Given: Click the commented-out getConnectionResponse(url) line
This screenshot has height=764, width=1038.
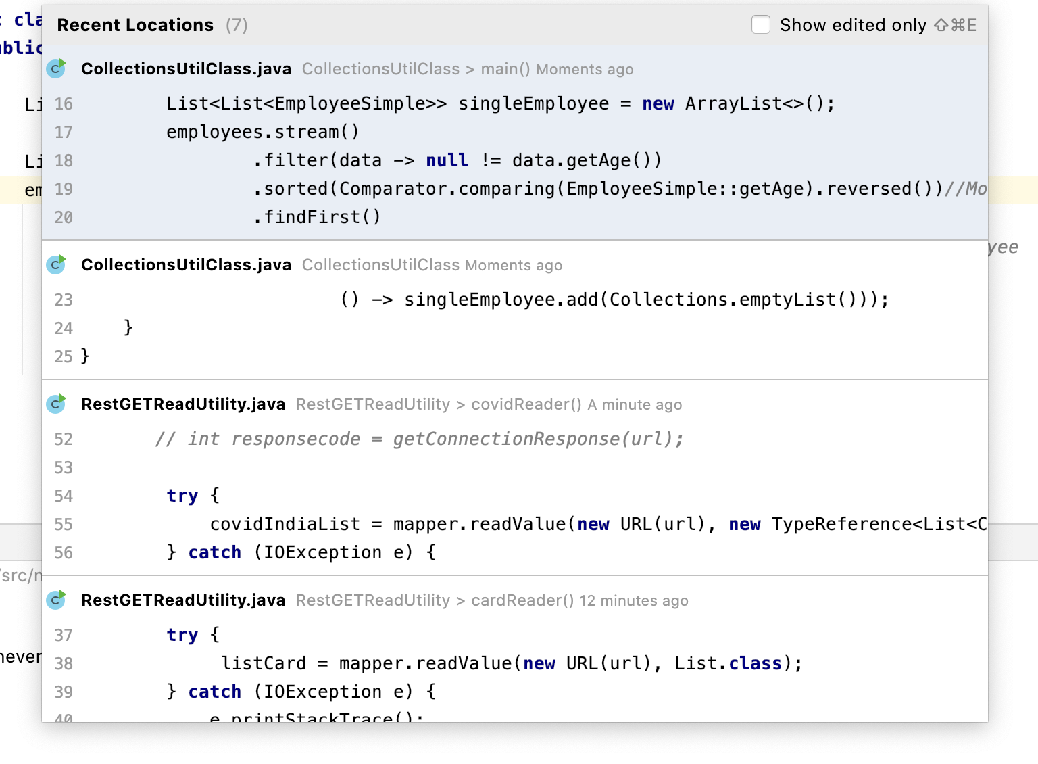Looking at the screenshot, I should coord(419,439).
